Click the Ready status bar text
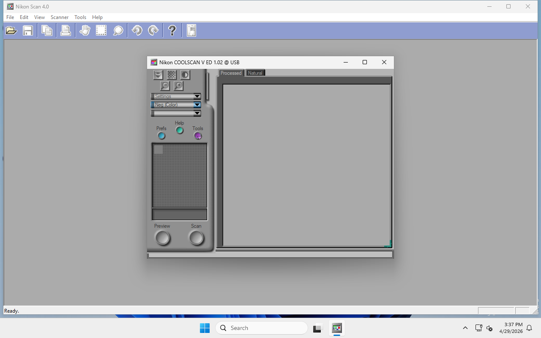541x338 pixels. [11, 311]
